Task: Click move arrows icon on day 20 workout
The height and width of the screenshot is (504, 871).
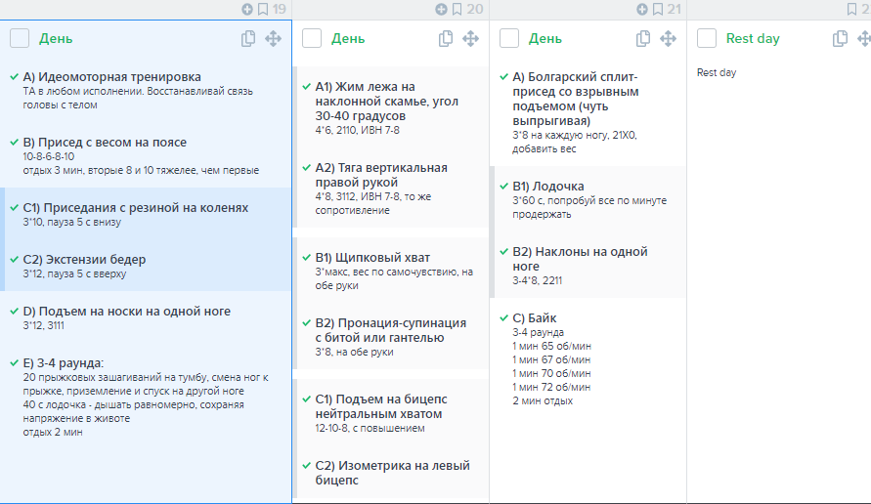Action: pyautogui.click(x=470, y=38)
